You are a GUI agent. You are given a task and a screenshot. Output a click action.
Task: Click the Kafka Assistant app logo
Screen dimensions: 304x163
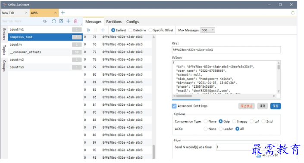click(x=4, y=4)
